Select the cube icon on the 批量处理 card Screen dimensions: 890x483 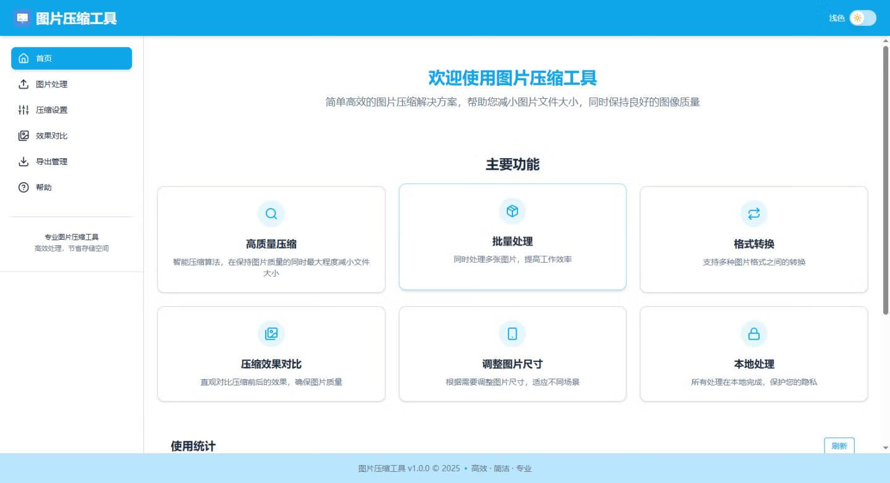(512, 210)
